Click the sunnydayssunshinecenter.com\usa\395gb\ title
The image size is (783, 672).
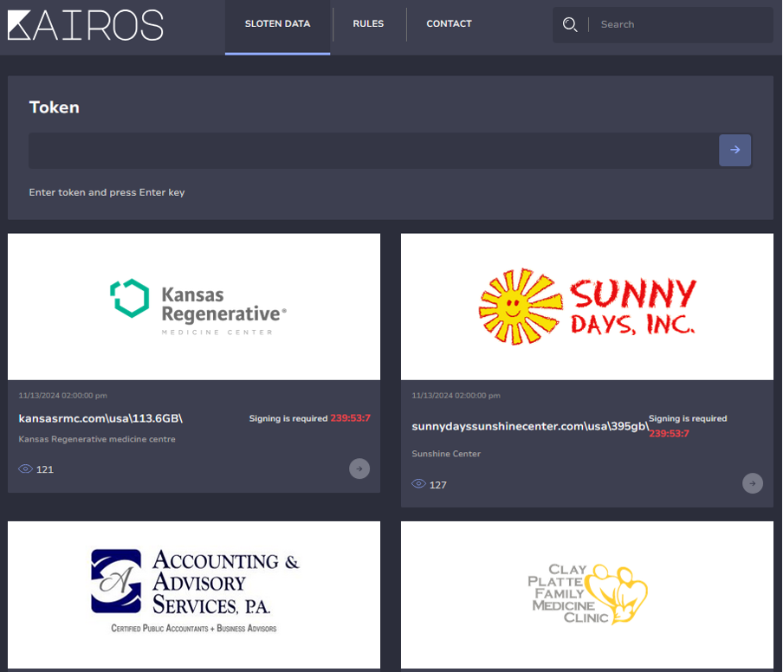pyautogui.click(x=530, y=426)
